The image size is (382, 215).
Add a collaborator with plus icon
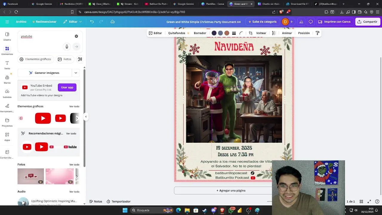[x=292, y=22]
